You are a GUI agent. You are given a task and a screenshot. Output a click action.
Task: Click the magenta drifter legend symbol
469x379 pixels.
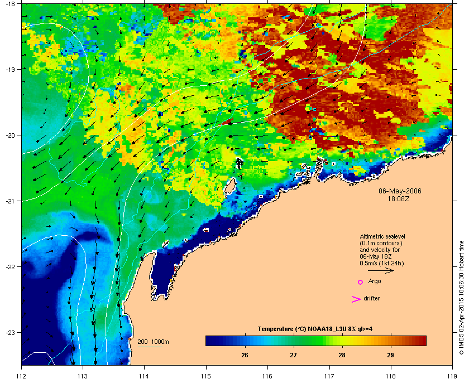356,299
